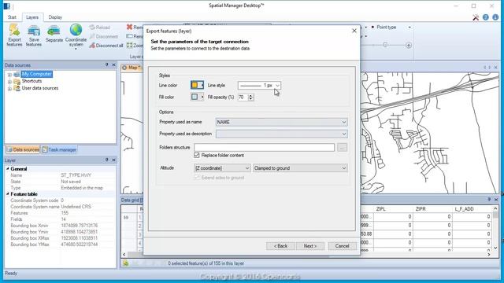Open the Point type dropdown
The width and height of the screenshot is (504, 283).
pyautogui.click(x=409, y=28)
